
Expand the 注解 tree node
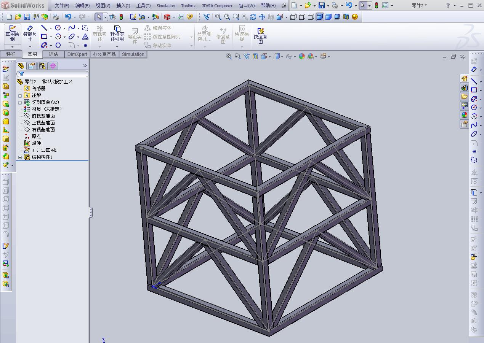pyautogui.click(x=20, y=95)
